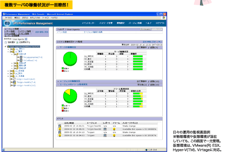This screenshot has height=152, width=225.
Task: Open イベントモニター in the top navigation
Action: click(88, 23)
